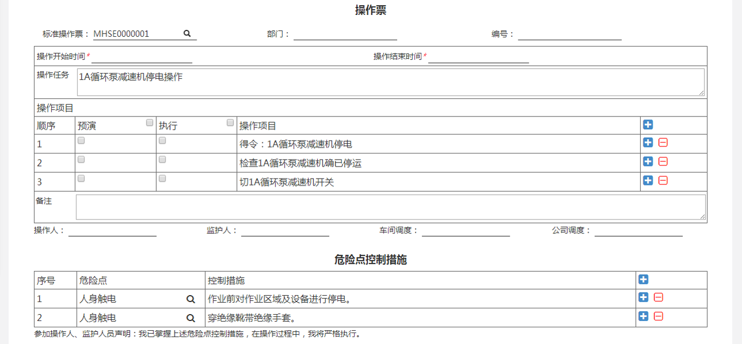Viewport: 742px width, 344px height.
Task: Click 人身触电 text in danger row 2
Action: 98,318
